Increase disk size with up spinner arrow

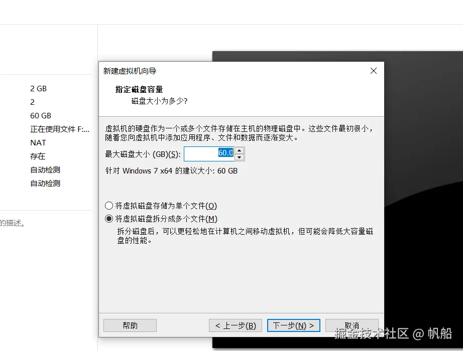tap(240, 151)
